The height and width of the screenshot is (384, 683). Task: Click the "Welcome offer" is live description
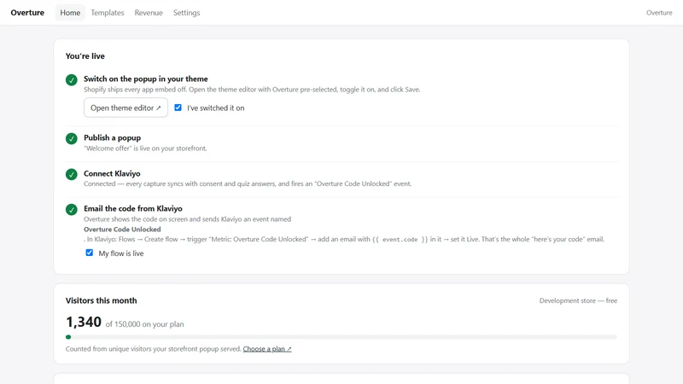(145, 148)
